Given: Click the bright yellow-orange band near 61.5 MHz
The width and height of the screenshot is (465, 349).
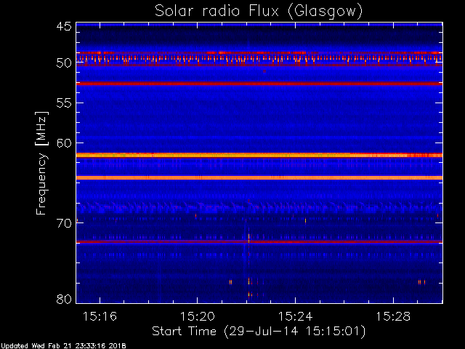Looking at the screenshot, I should point(259,155).
